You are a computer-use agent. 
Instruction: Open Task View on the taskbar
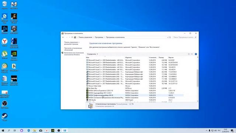point(15,130)
